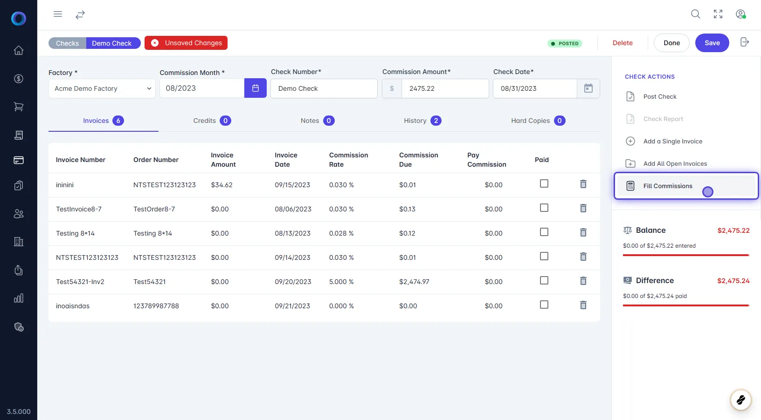The image size is (761, 420).
Task: Click the swap arrows icon in header
Action: click(80, 15)
